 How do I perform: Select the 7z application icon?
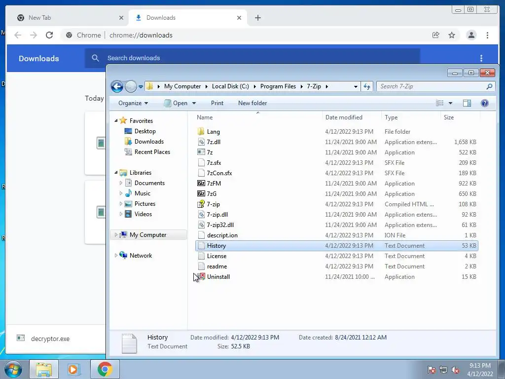[x=201, y=152]
